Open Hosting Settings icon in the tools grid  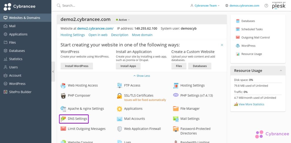(x=176, y=86)
